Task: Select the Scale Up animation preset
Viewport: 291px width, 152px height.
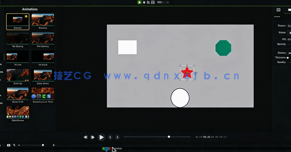Action: tap(18, 77)
